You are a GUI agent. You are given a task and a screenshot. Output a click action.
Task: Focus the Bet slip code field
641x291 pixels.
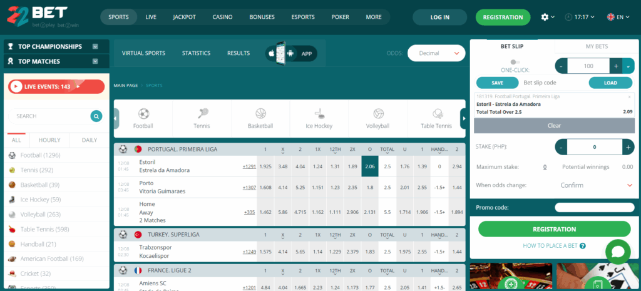(x=553, y=83)
